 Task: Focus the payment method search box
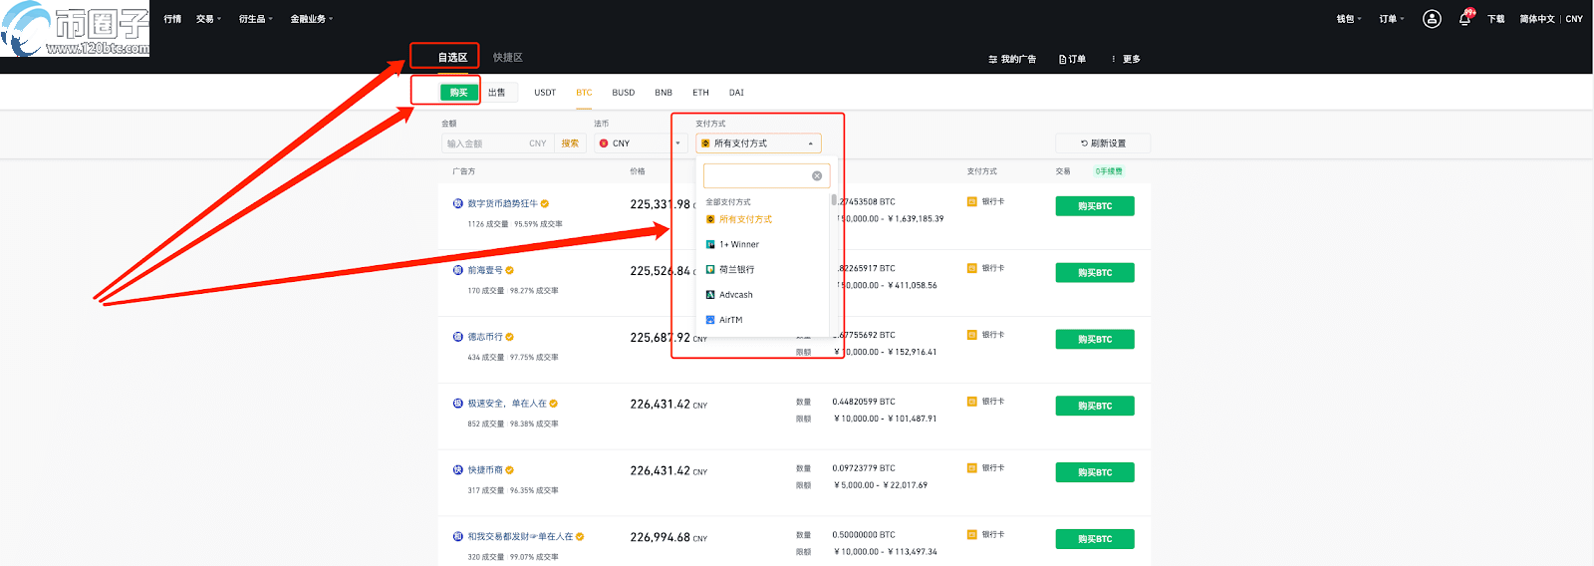[766, 176]
